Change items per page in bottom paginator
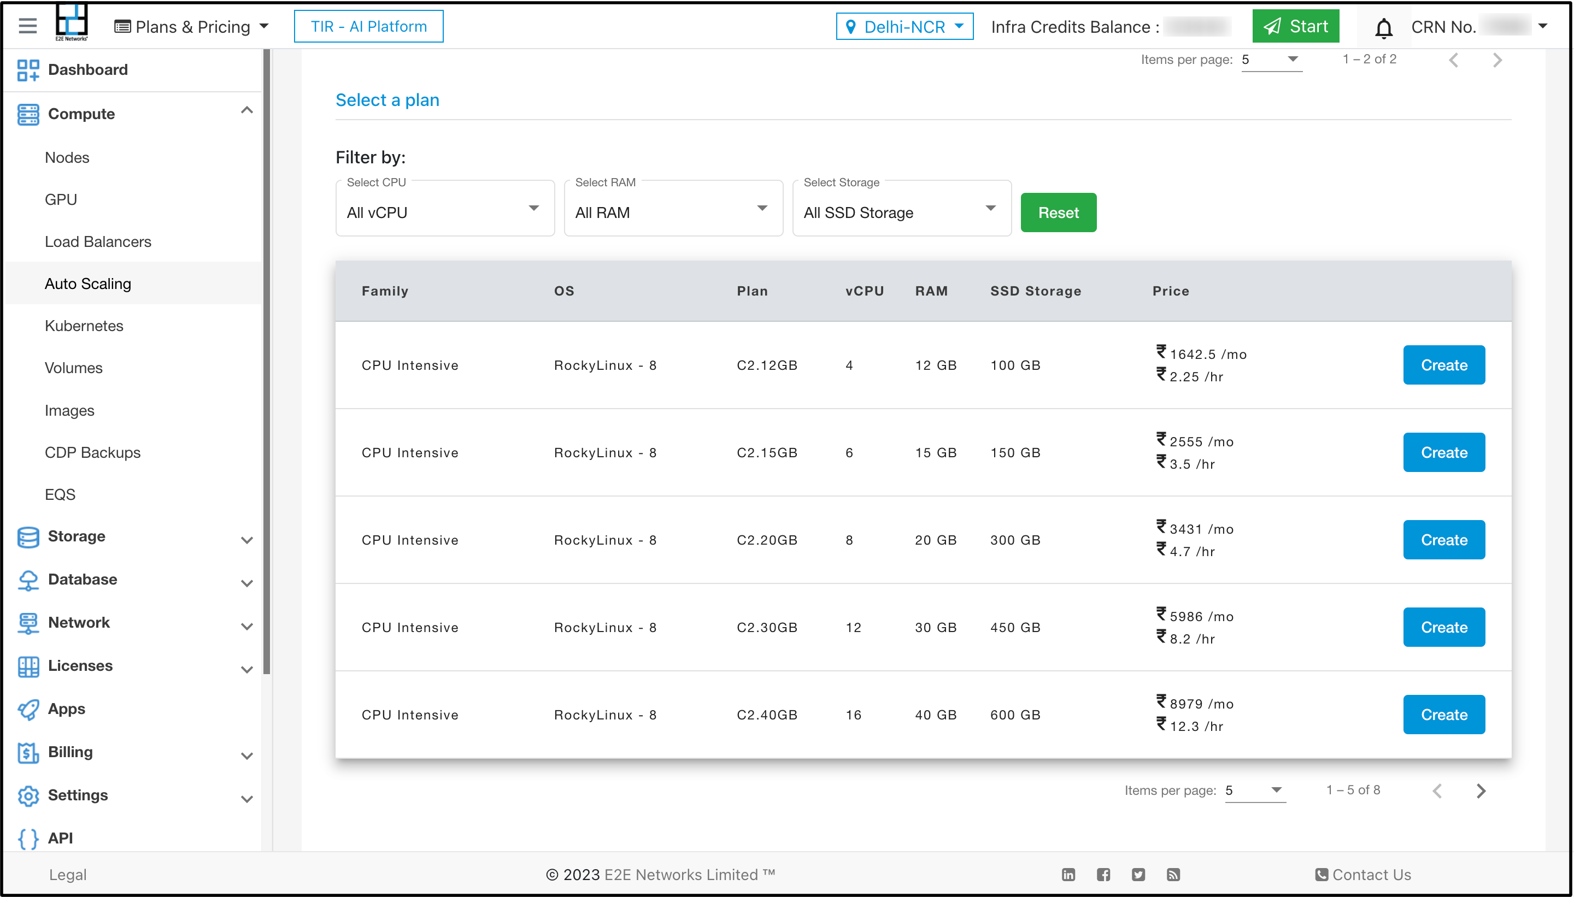This screenshot has width=1574, height=897. 1255,790
